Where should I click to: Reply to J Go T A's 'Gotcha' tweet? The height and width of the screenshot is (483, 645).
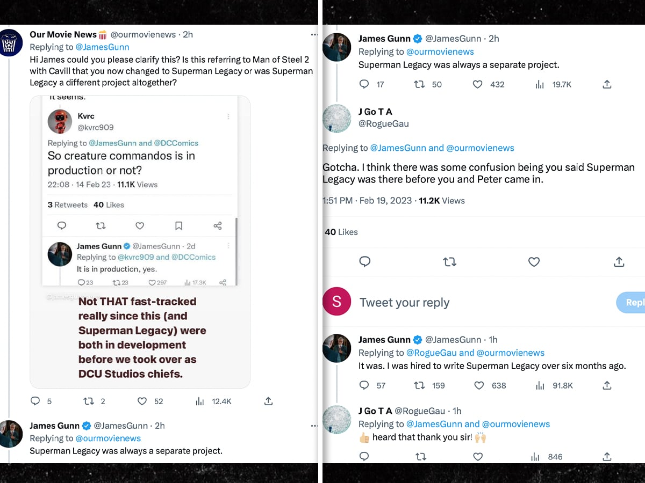(x=365, y=262)
